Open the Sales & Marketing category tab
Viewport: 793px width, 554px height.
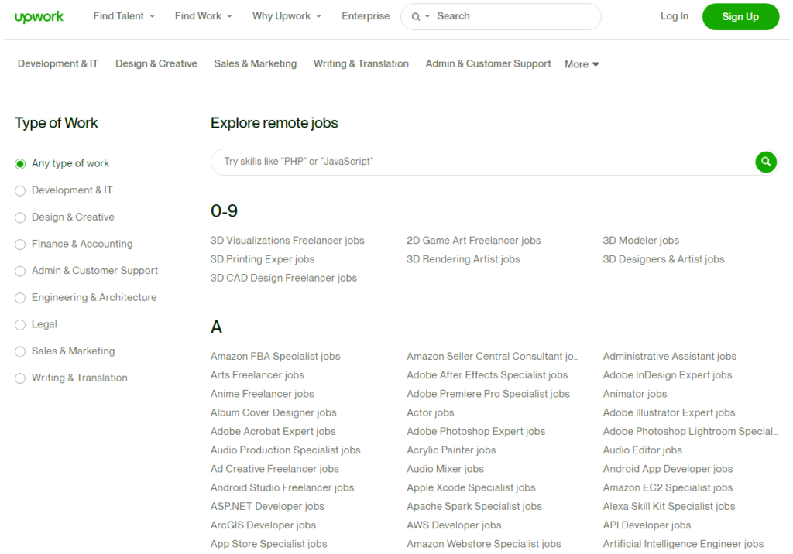point(256,63)
